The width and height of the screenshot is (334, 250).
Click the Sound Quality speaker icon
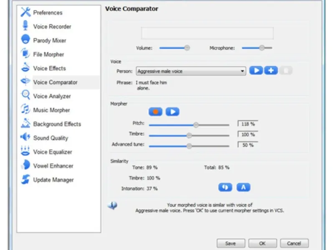pyautogui.click(x=25, y=137)
